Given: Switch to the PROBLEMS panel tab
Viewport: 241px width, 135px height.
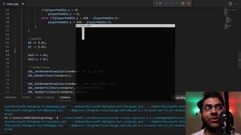Looking at the screenshot, I should (x=11, y=97).
